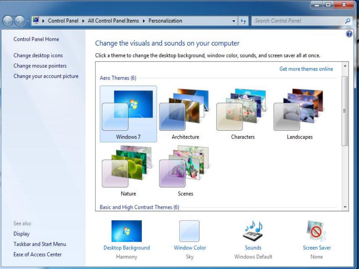Open Change your account picture

click(x=46, y=76)
